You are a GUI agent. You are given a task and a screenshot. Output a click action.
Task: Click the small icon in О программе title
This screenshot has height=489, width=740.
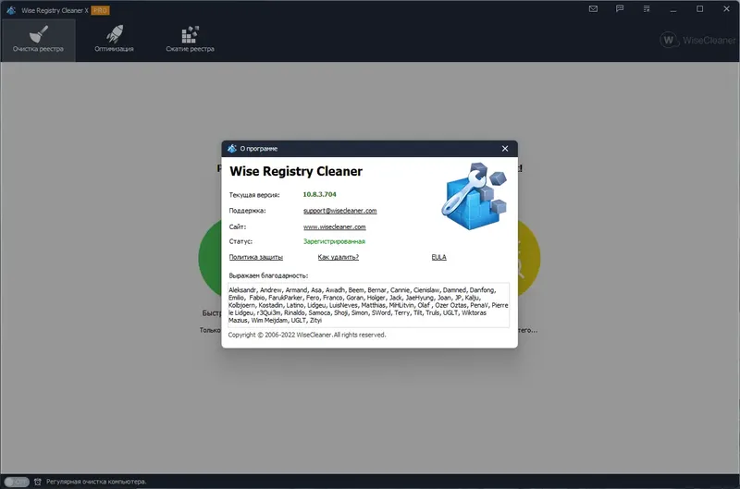click(x=232, y=149)
